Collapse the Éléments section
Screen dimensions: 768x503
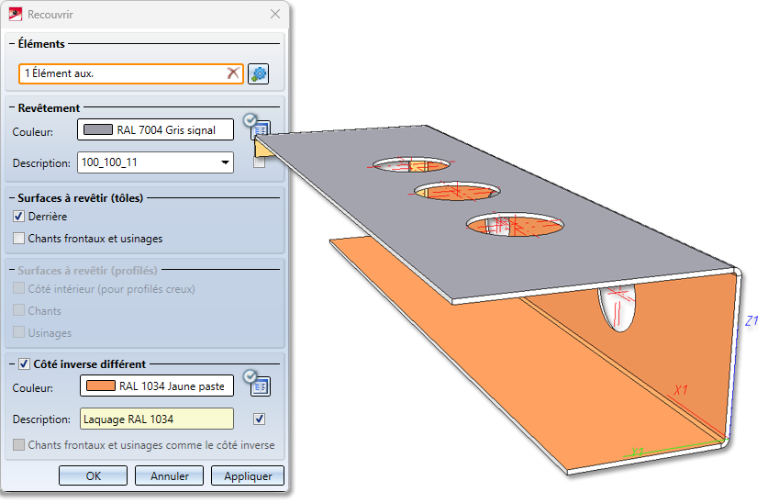(12, 43)
